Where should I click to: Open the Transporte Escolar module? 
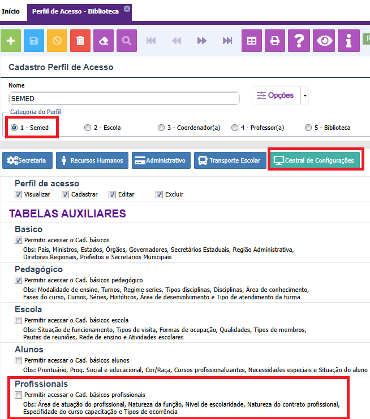click(230, 160)
